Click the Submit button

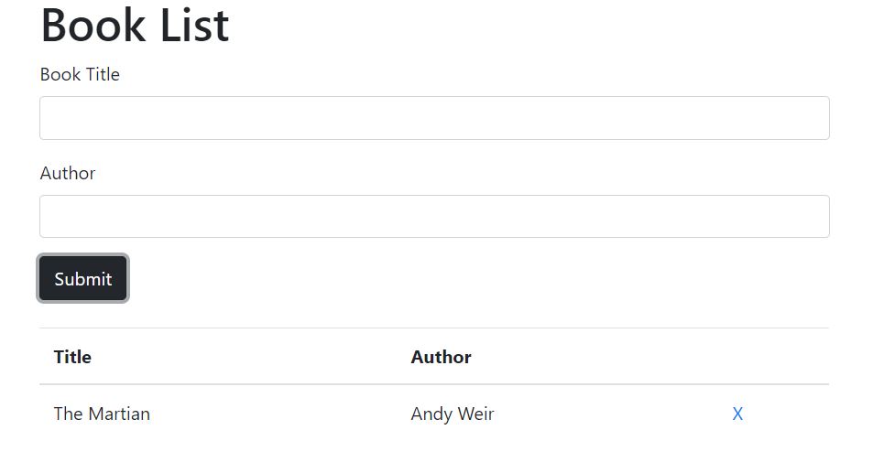83,278
